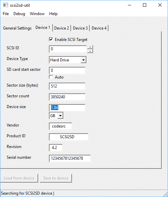Switch to the Device 2 tab

[x=62, y=28]
